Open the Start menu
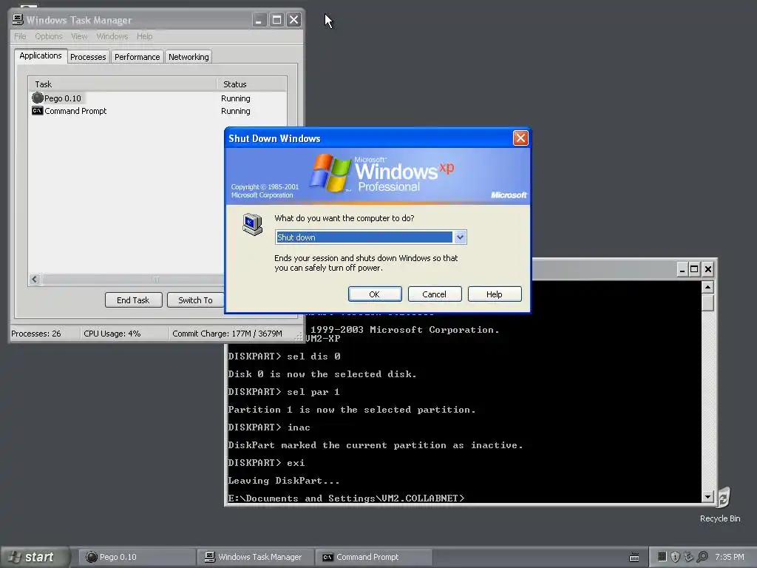 [35, 557]
